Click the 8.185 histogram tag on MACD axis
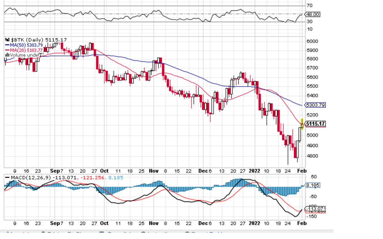 point(312,185)
